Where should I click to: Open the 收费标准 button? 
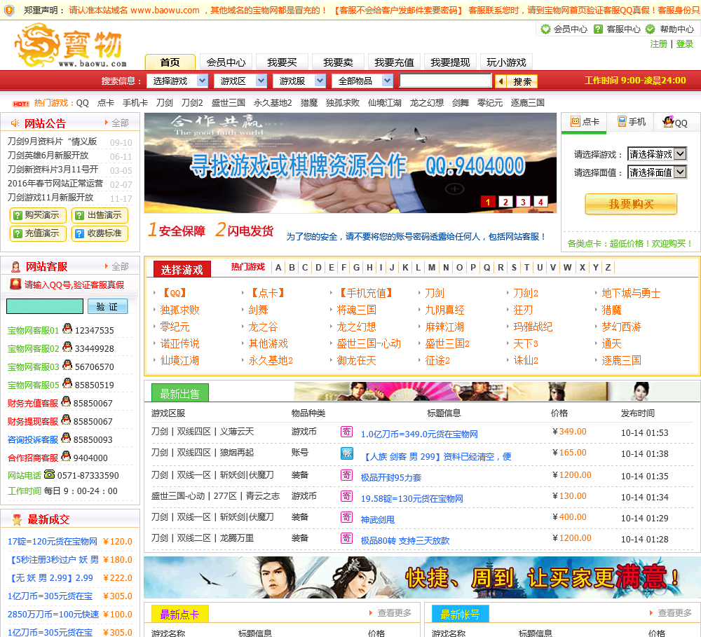point(100,233)
